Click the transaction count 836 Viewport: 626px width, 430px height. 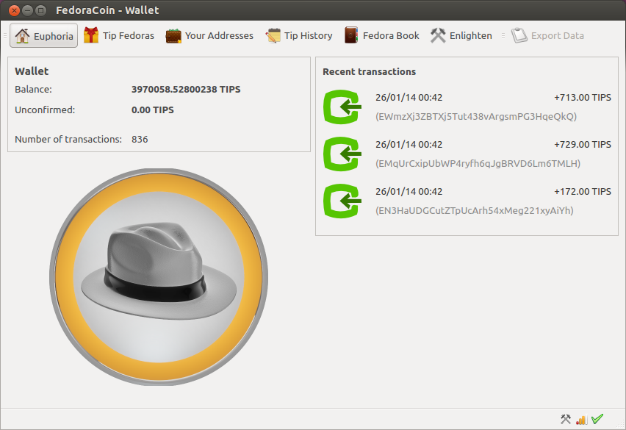click(x=140, y=140)
